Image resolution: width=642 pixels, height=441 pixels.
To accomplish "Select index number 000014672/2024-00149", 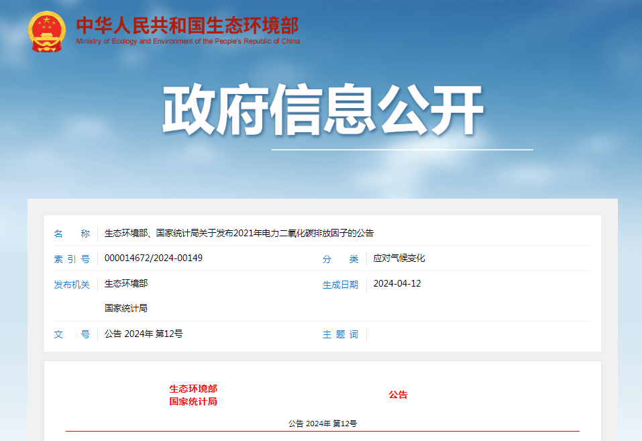I will [154, 258].
